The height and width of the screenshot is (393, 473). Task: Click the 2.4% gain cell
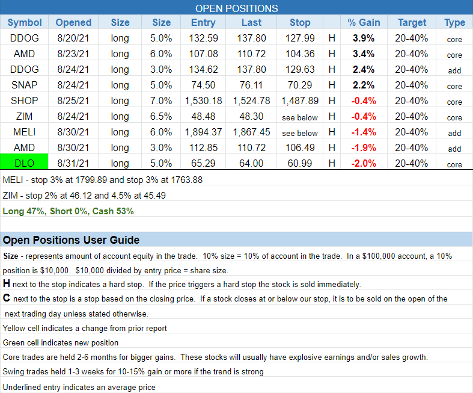(364, 69)
